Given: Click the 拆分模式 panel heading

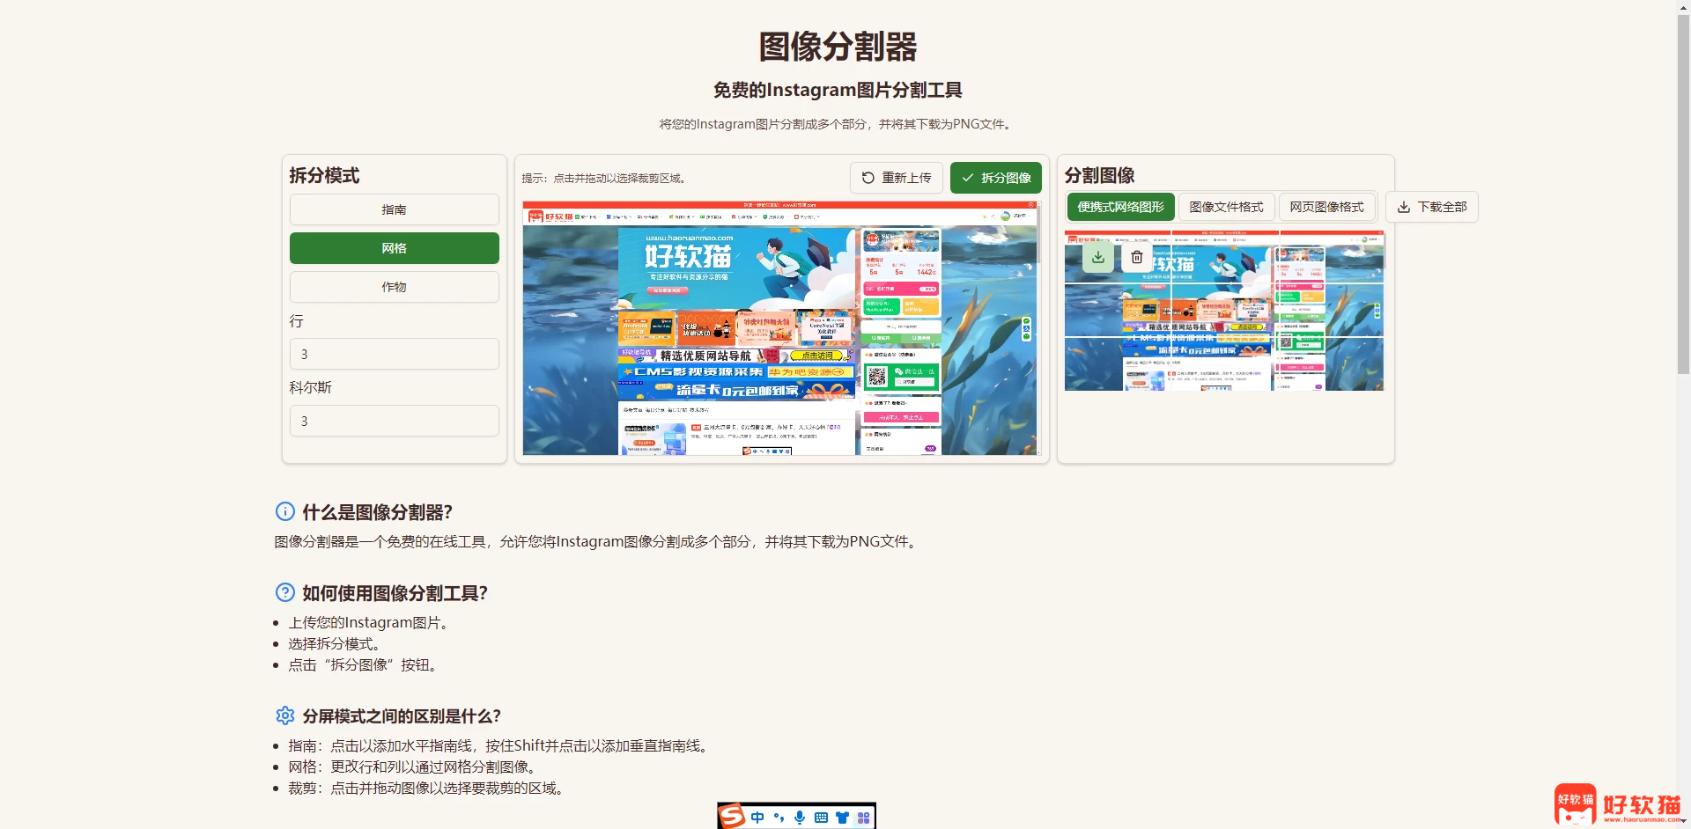Looking at the screenshot, I should tap(325, 175).
